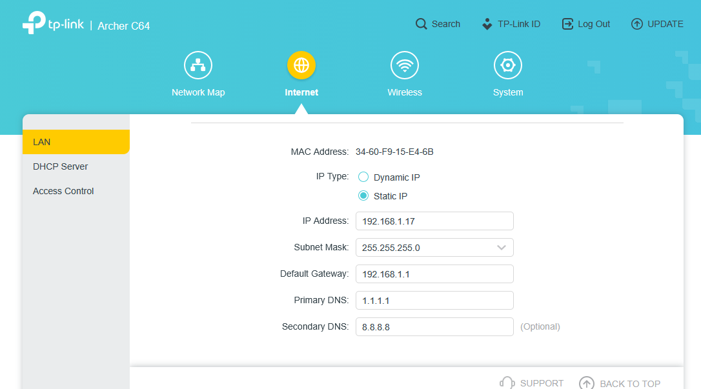
Task: Select Dynamic IP radio button
Action: point(363,177)
